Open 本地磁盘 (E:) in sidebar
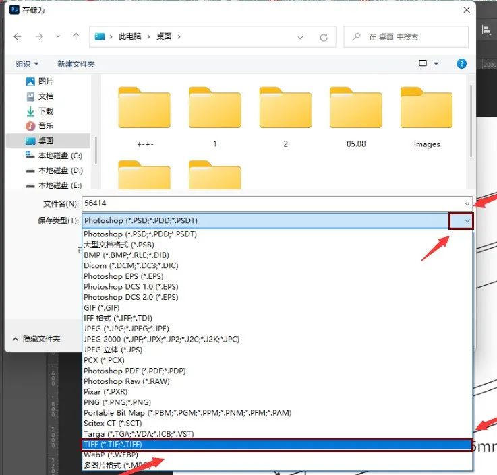 click(x=54, y=185)
